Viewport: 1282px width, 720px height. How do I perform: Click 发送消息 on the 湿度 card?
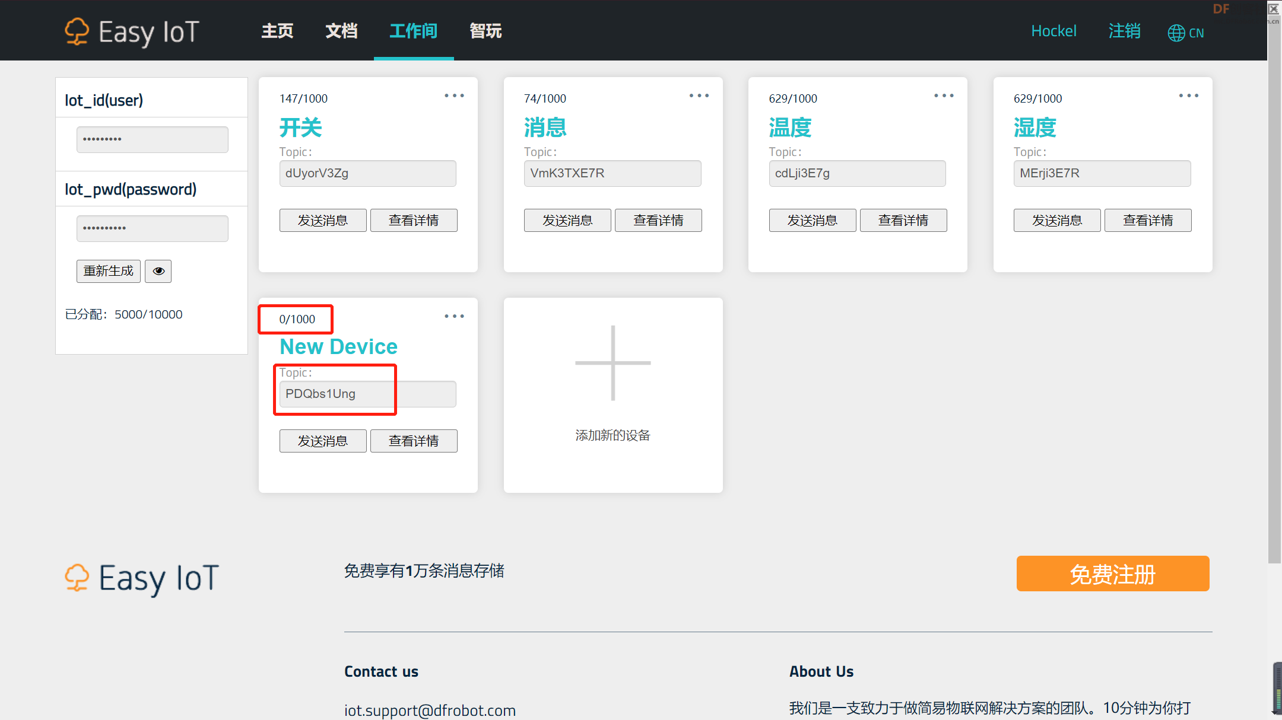[1057, 220]
